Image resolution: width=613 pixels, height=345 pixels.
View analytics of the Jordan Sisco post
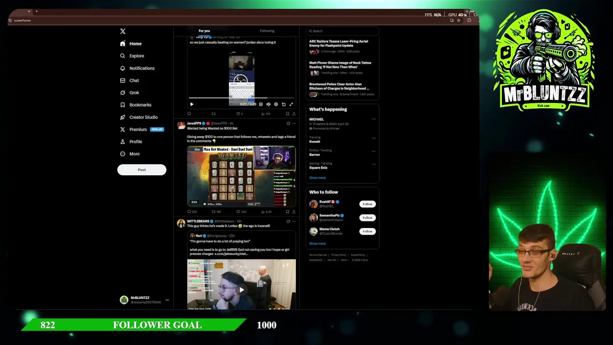pos(265,114)
